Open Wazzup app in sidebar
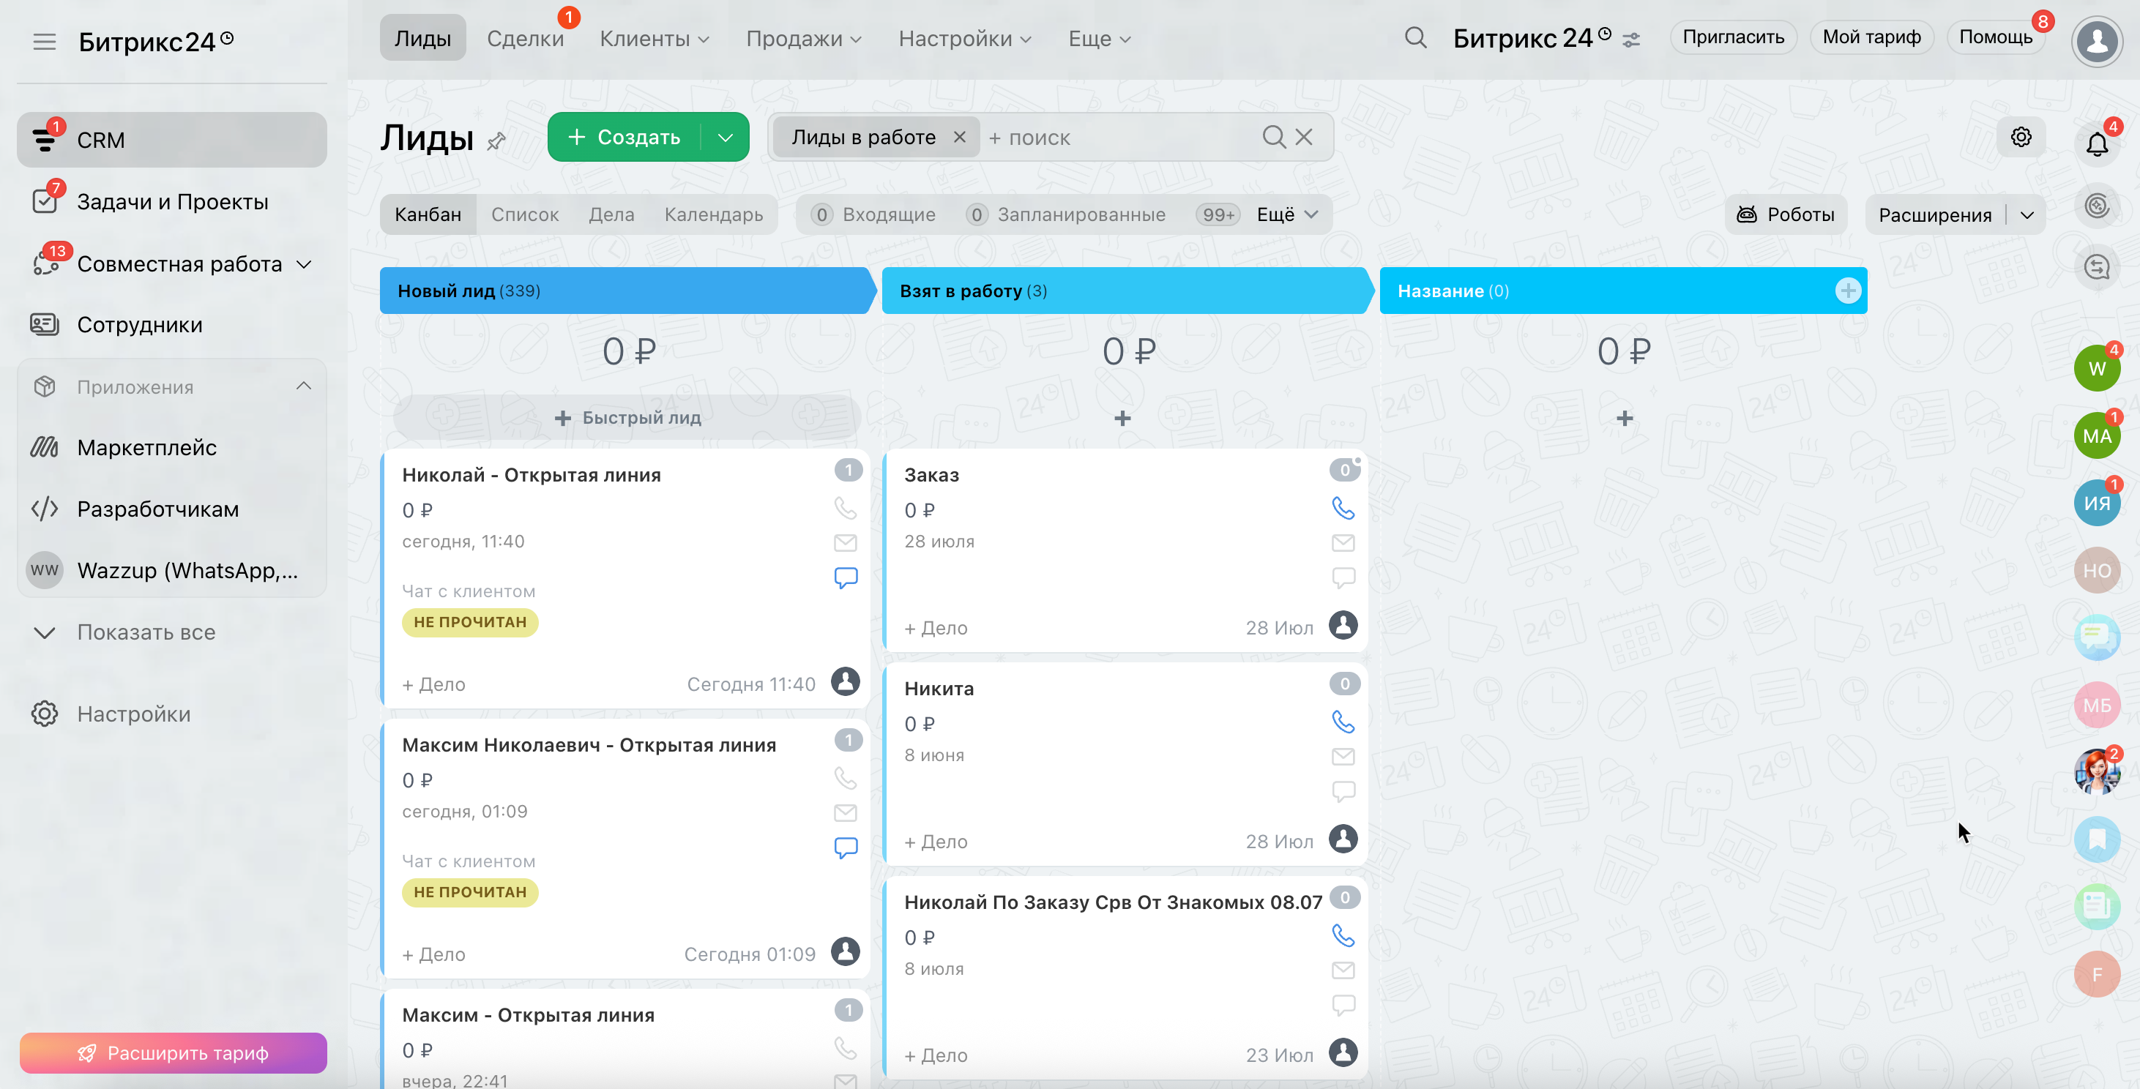The height and width of the screenshot is (1089, 2140). (x=172, y=571)
